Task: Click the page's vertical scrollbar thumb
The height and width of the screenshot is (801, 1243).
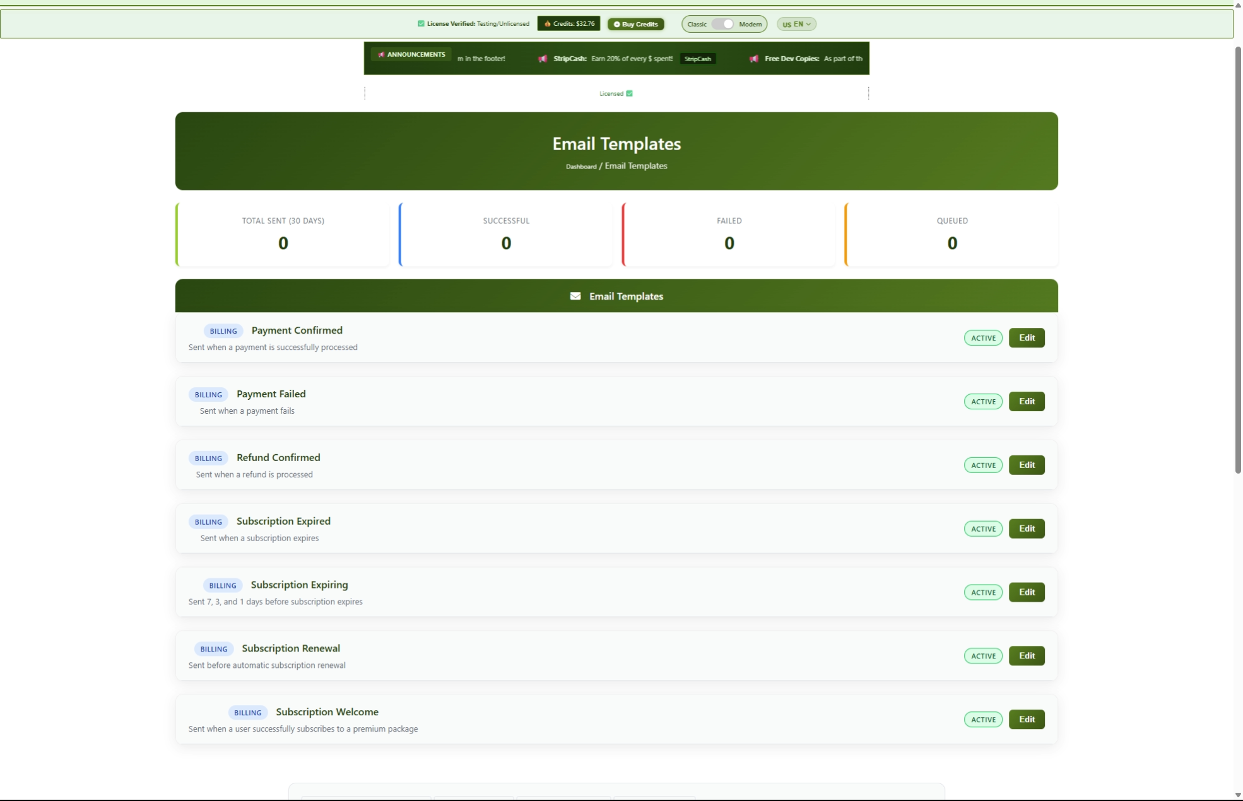Action: click(1238, 259)
